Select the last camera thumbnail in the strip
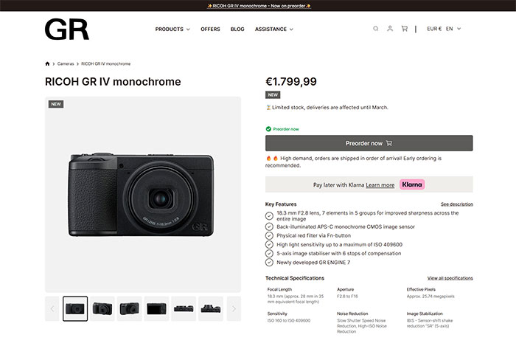 [x=211, y=308]
